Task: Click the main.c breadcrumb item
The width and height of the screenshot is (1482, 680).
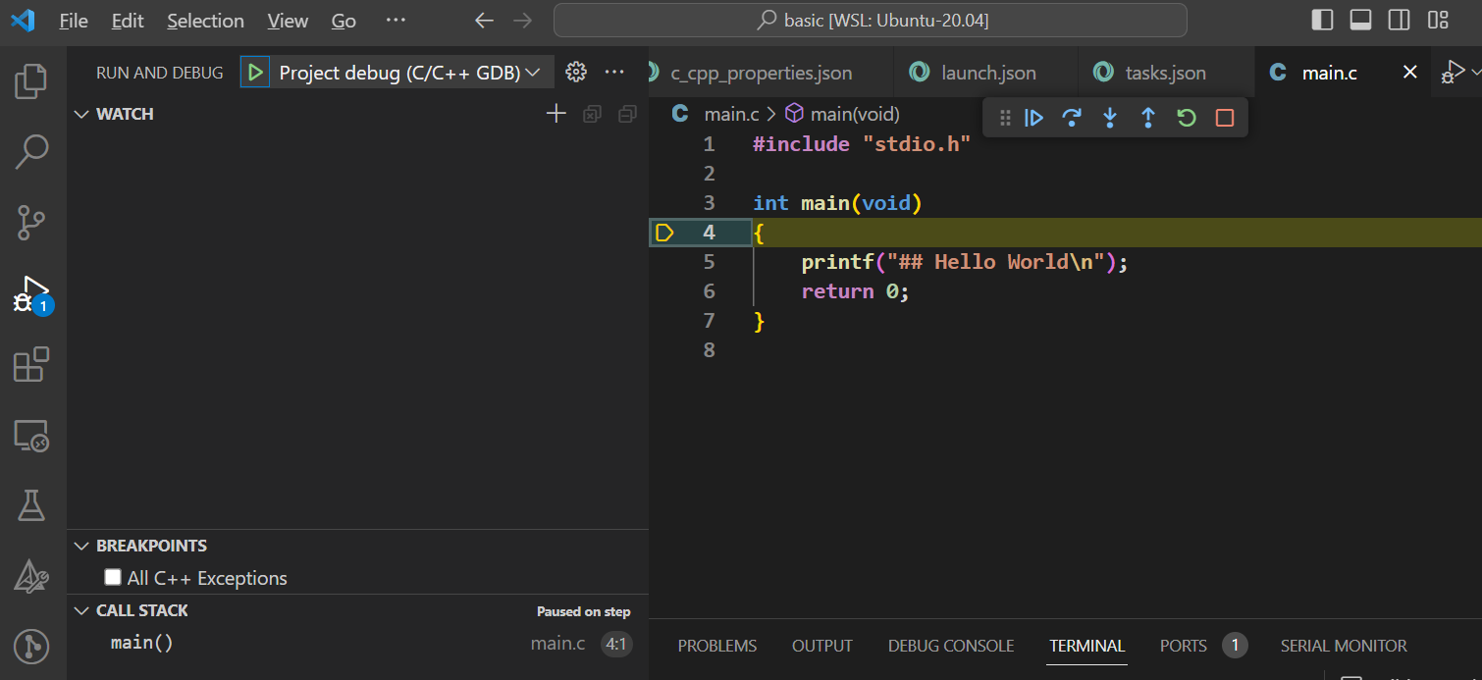Action: tap(731, 115)
